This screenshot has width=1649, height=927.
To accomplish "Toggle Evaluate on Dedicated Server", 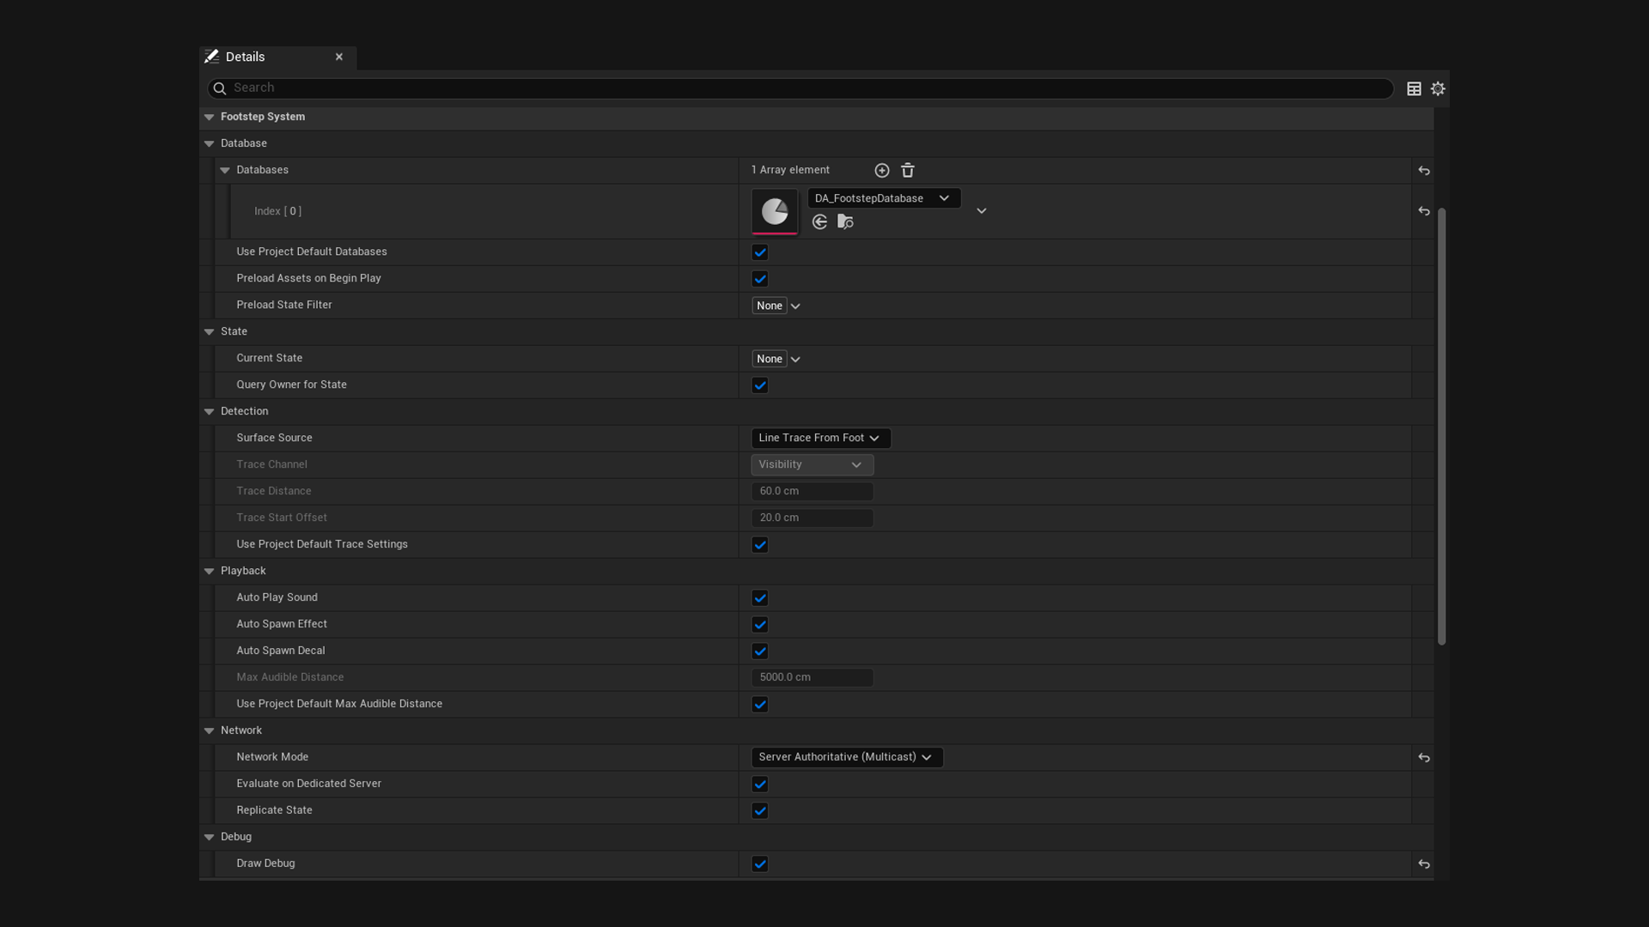I will (760, 785).
